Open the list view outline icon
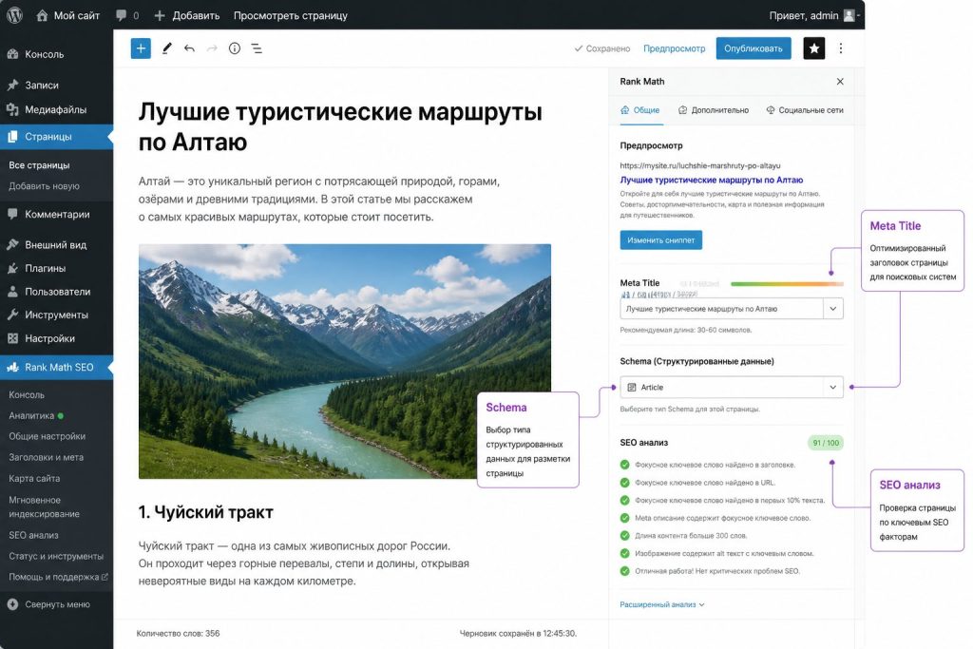This screenshot has width=973, height=649. click(x=257, y=48)
